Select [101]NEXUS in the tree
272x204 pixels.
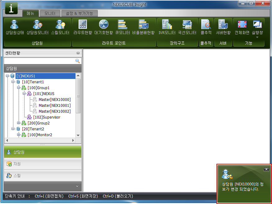(x=44, y=93)
